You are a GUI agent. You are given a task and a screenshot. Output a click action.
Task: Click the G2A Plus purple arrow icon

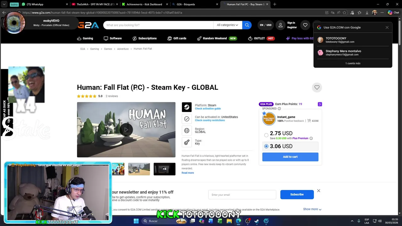pos(320,104)
